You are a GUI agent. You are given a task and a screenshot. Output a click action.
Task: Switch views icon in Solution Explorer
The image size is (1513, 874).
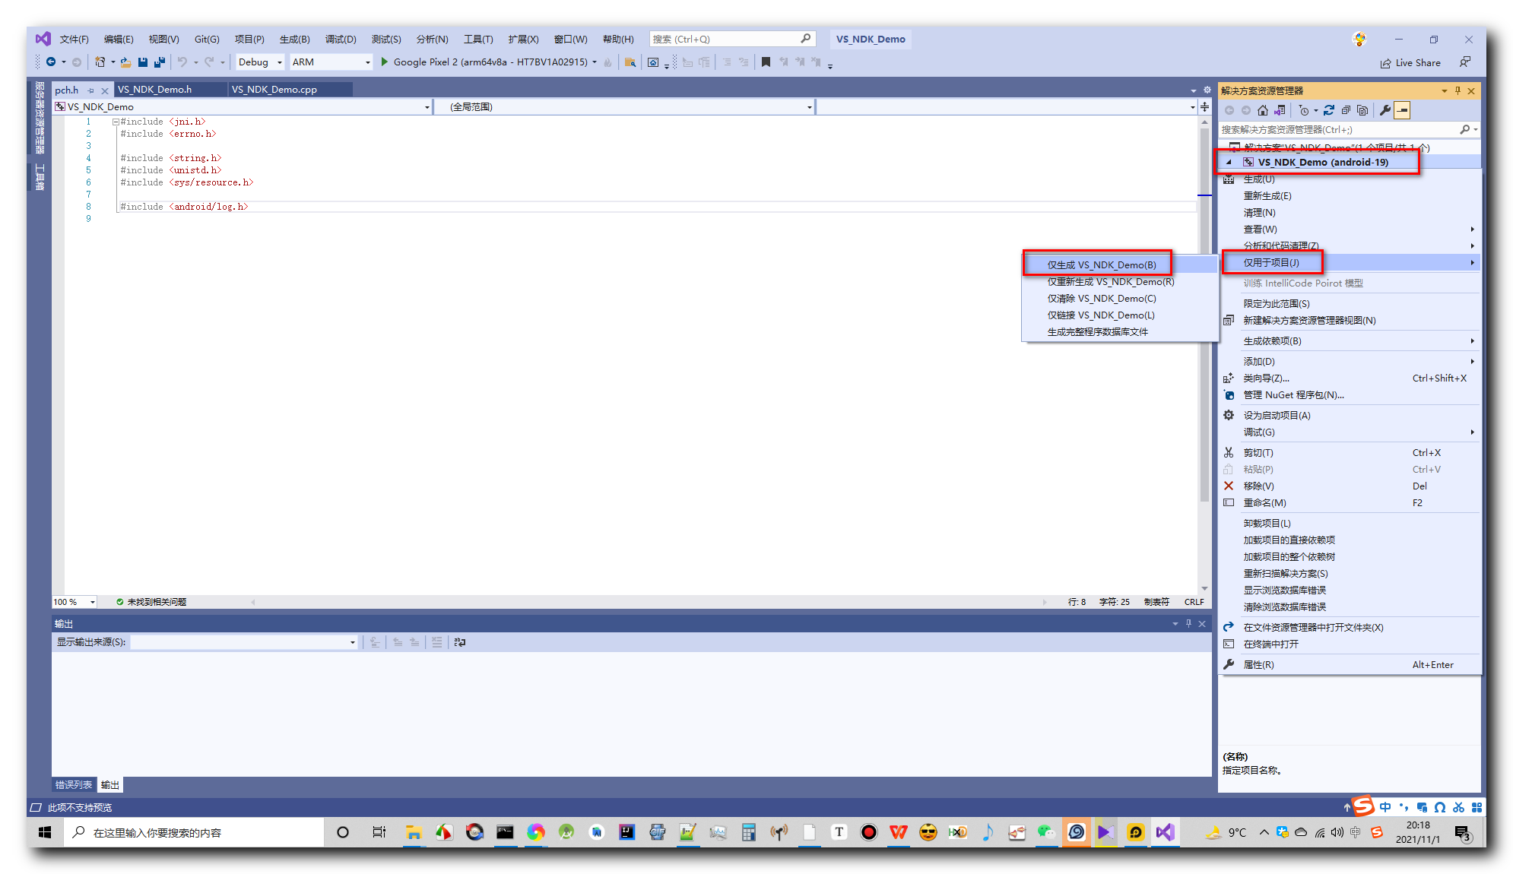1280,110
